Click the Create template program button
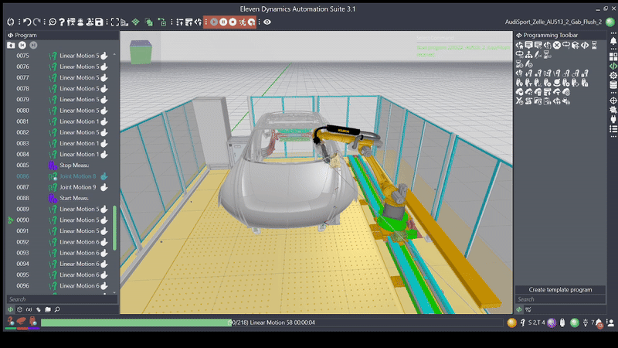Screen dimensions: 618x348 pos(560,289)
